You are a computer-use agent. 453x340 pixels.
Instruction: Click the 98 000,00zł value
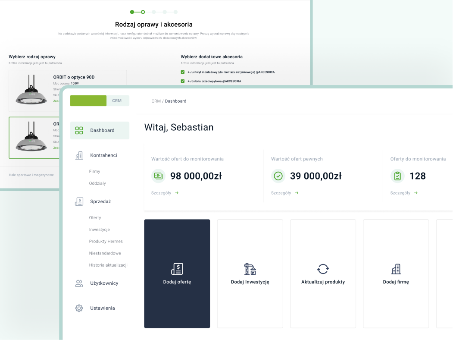[x=196, y=176]
